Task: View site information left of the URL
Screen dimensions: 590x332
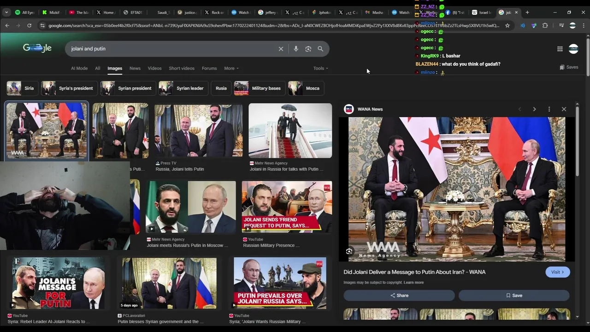Action: tap(42, 25)
